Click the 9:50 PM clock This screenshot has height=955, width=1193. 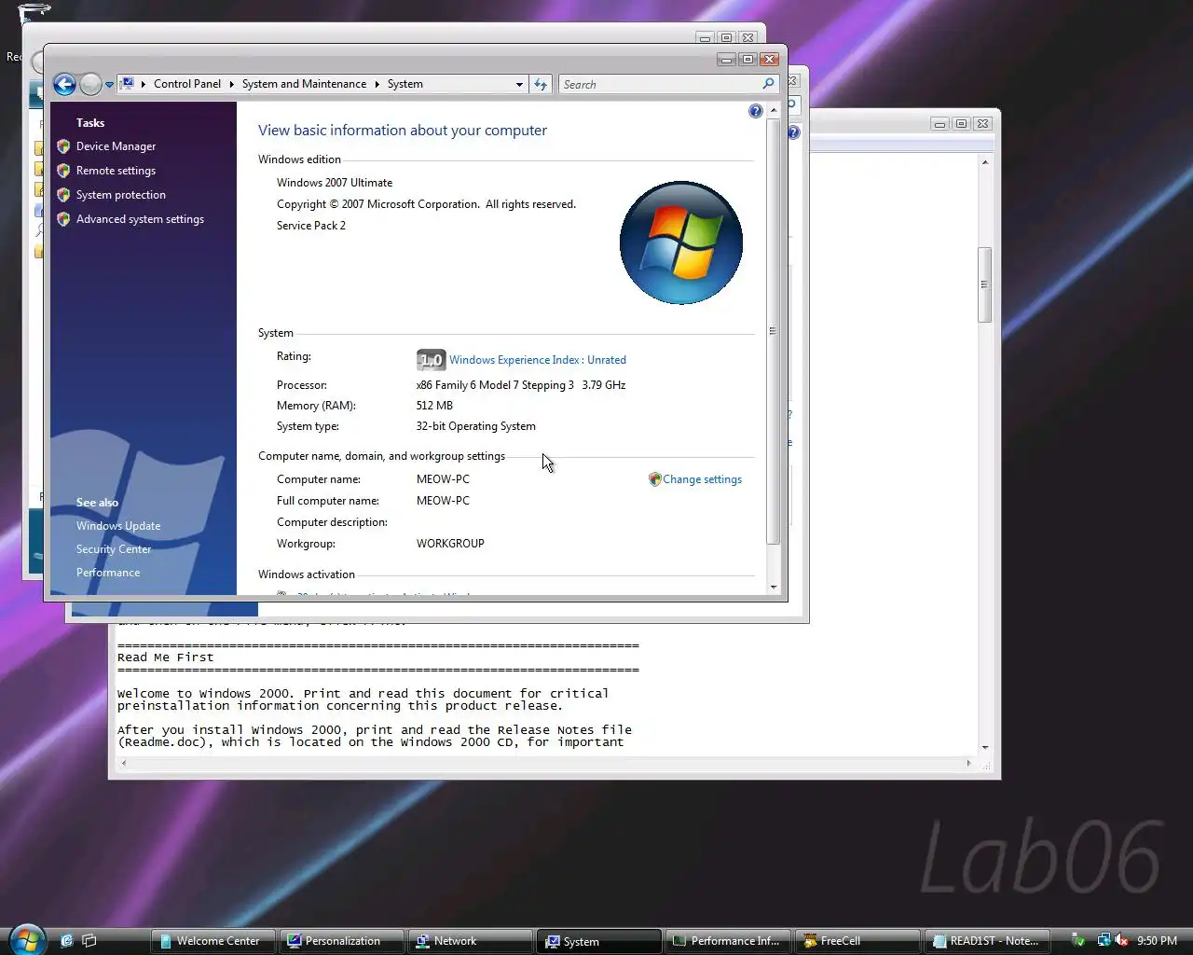[x=1157, y=941]
